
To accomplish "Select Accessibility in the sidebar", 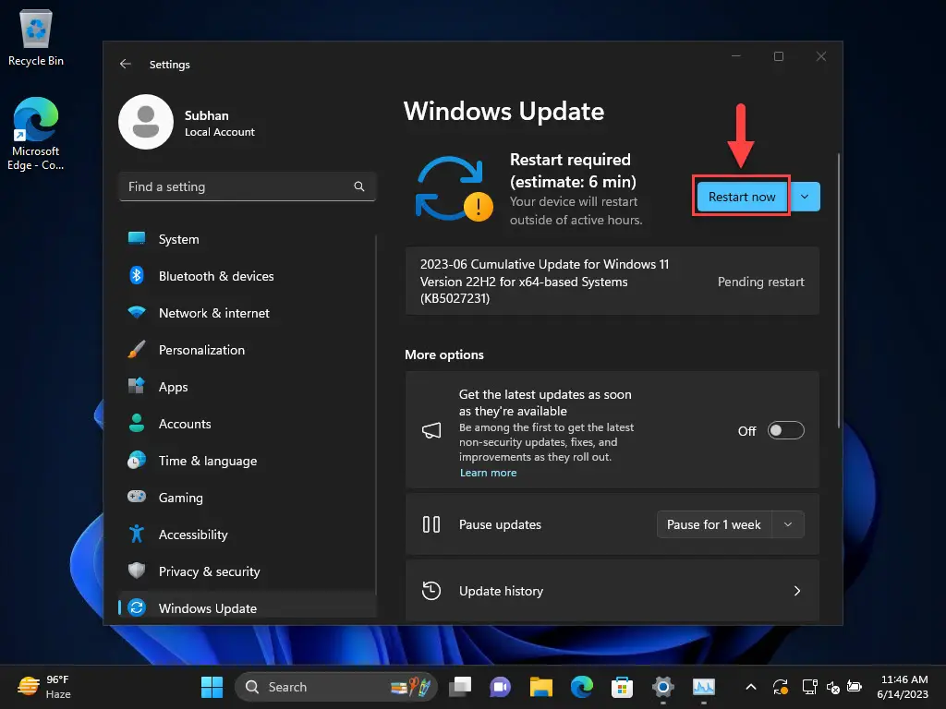I will point(192,535).
